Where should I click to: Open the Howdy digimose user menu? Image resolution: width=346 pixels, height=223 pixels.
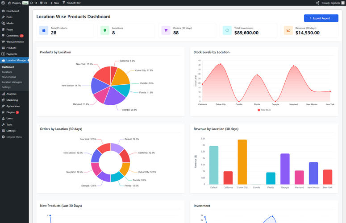click(x=333, y=3)
